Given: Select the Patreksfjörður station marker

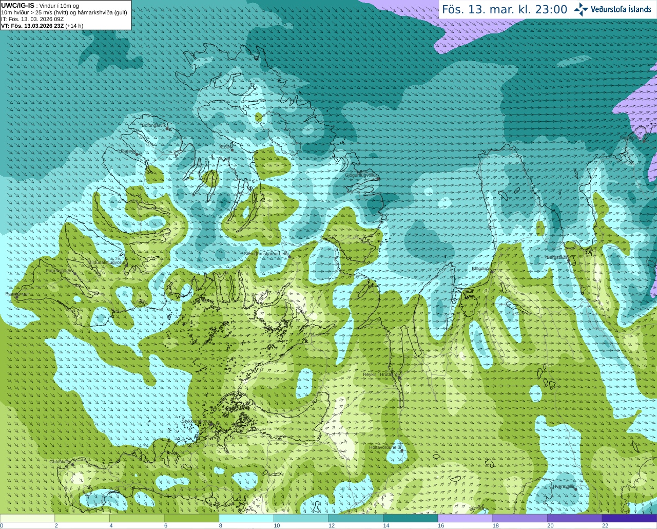Looking at the screenshot, I should point(75,273).
